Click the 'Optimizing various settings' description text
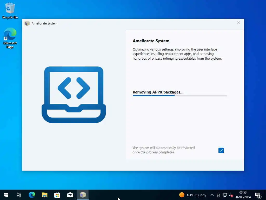Screen dimensions: 266x200 point(177,54)
